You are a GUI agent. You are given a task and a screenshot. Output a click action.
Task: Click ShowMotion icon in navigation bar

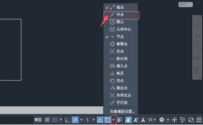click(197, 70)
